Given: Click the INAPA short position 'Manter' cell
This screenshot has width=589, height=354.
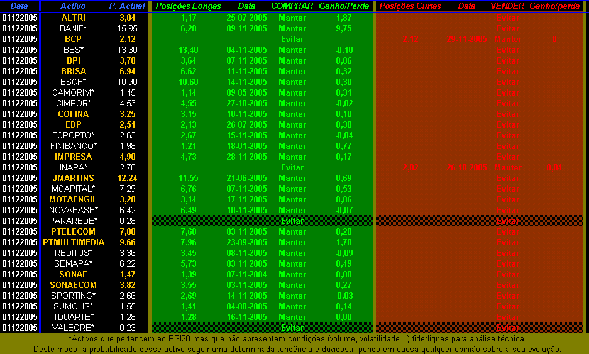Looking at the screenshot, I should pos(507,167).
